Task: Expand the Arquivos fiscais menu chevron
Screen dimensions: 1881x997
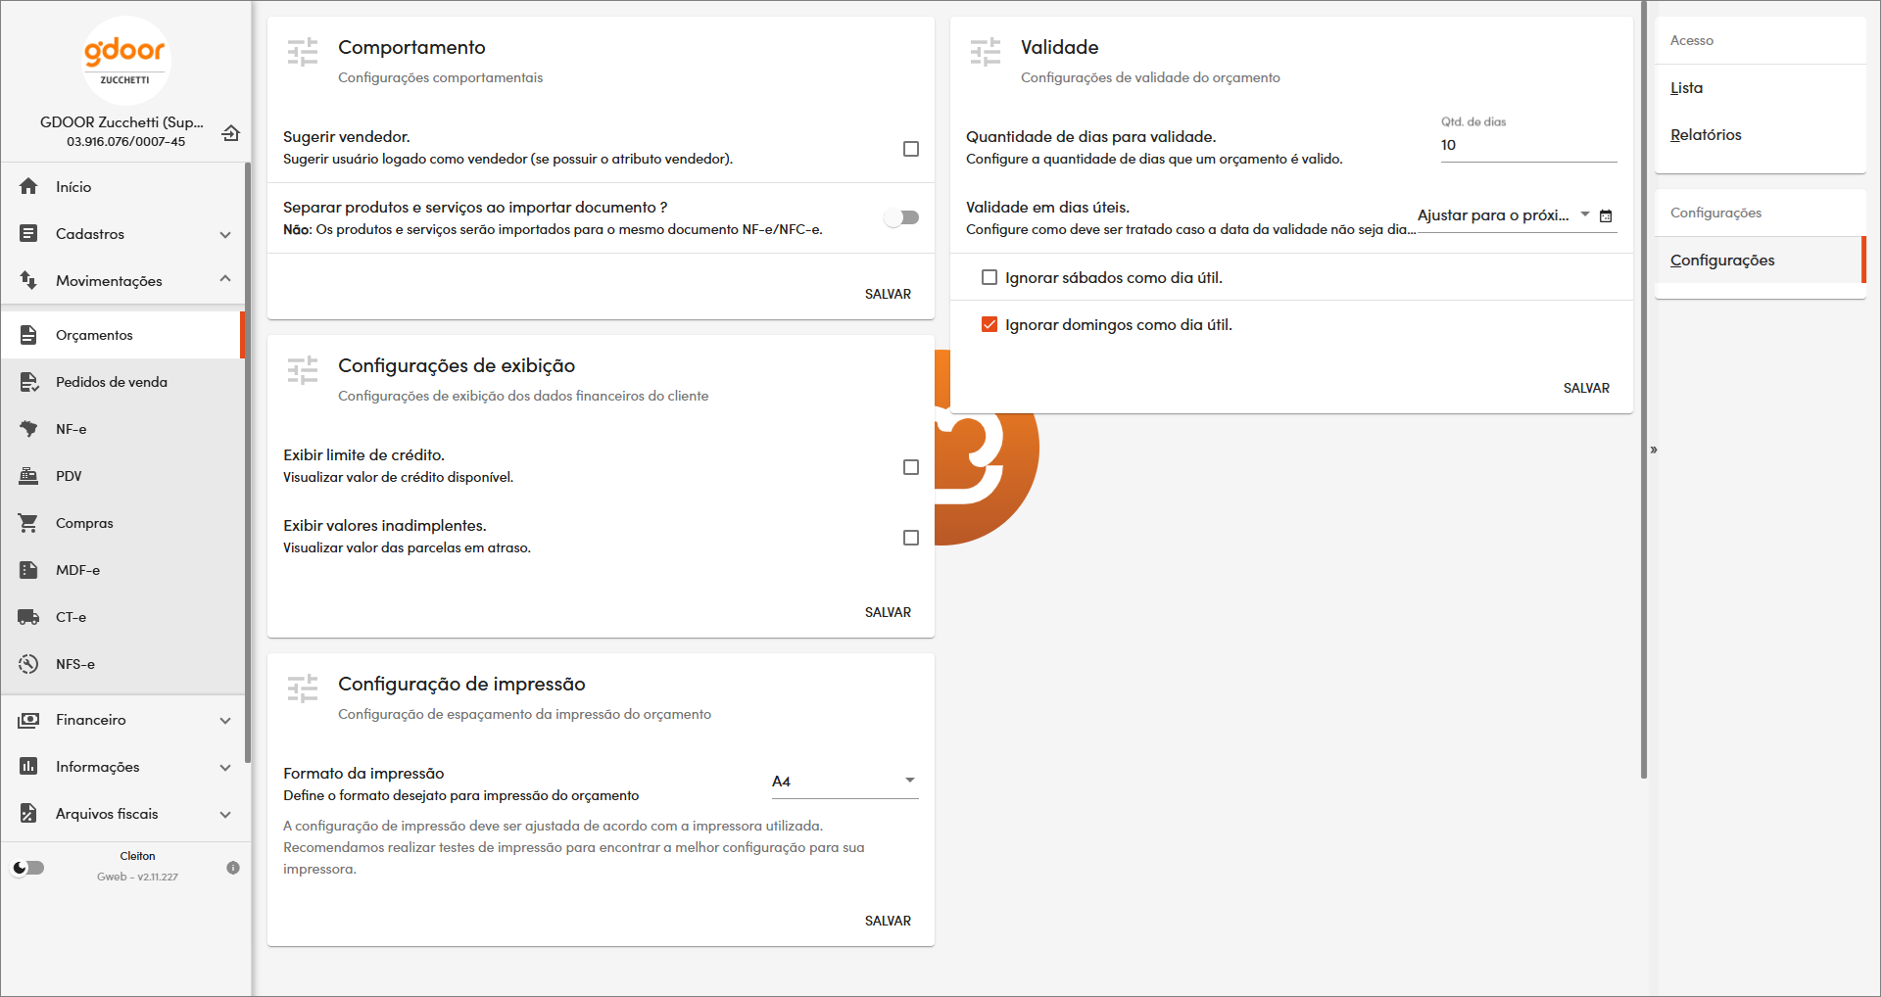Action: (225, 815)
